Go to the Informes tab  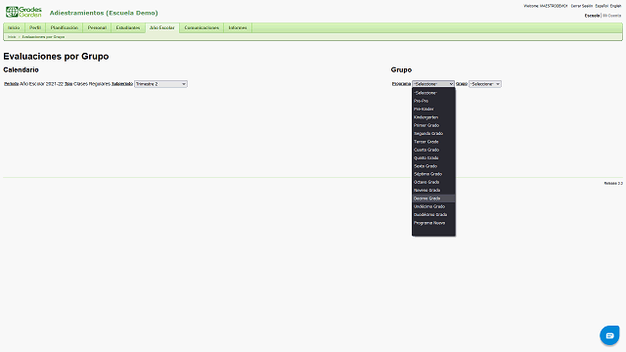click(x=238, y=28)
